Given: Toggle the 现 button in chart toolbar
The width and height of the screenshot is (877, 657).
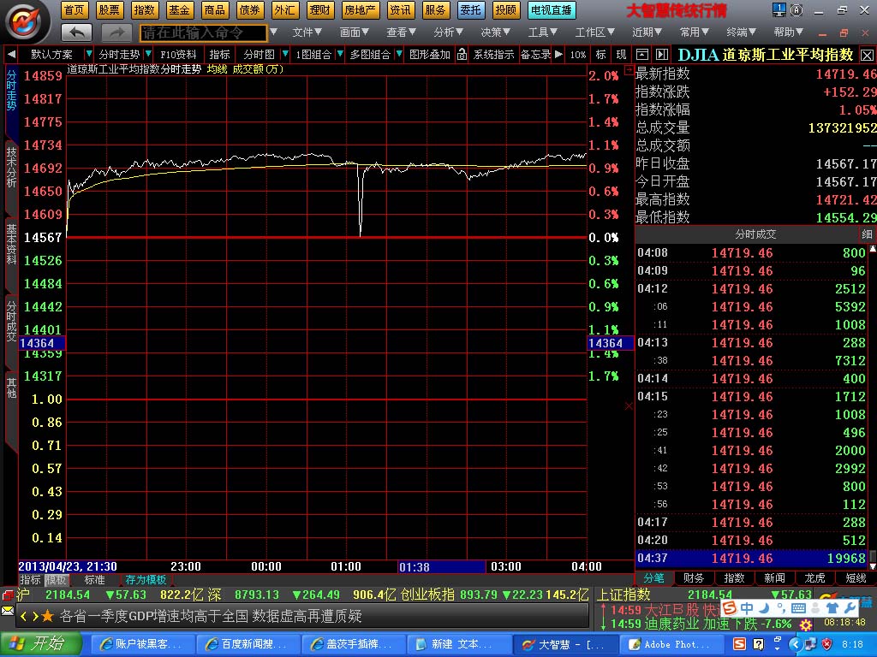Looking at the screenshot, I should tap(622, 54).
